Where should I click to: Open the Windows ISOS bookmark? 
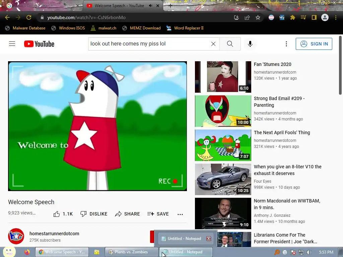pos(68,28)
